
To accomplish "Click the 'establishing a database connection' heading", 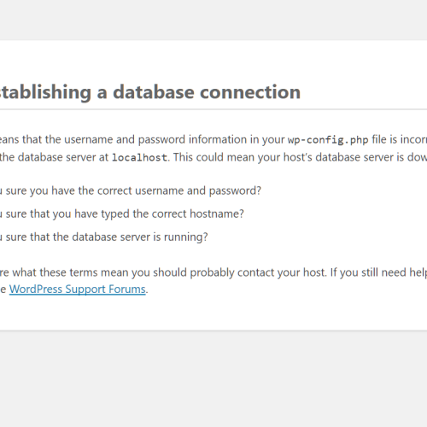I will click(150, 92).
